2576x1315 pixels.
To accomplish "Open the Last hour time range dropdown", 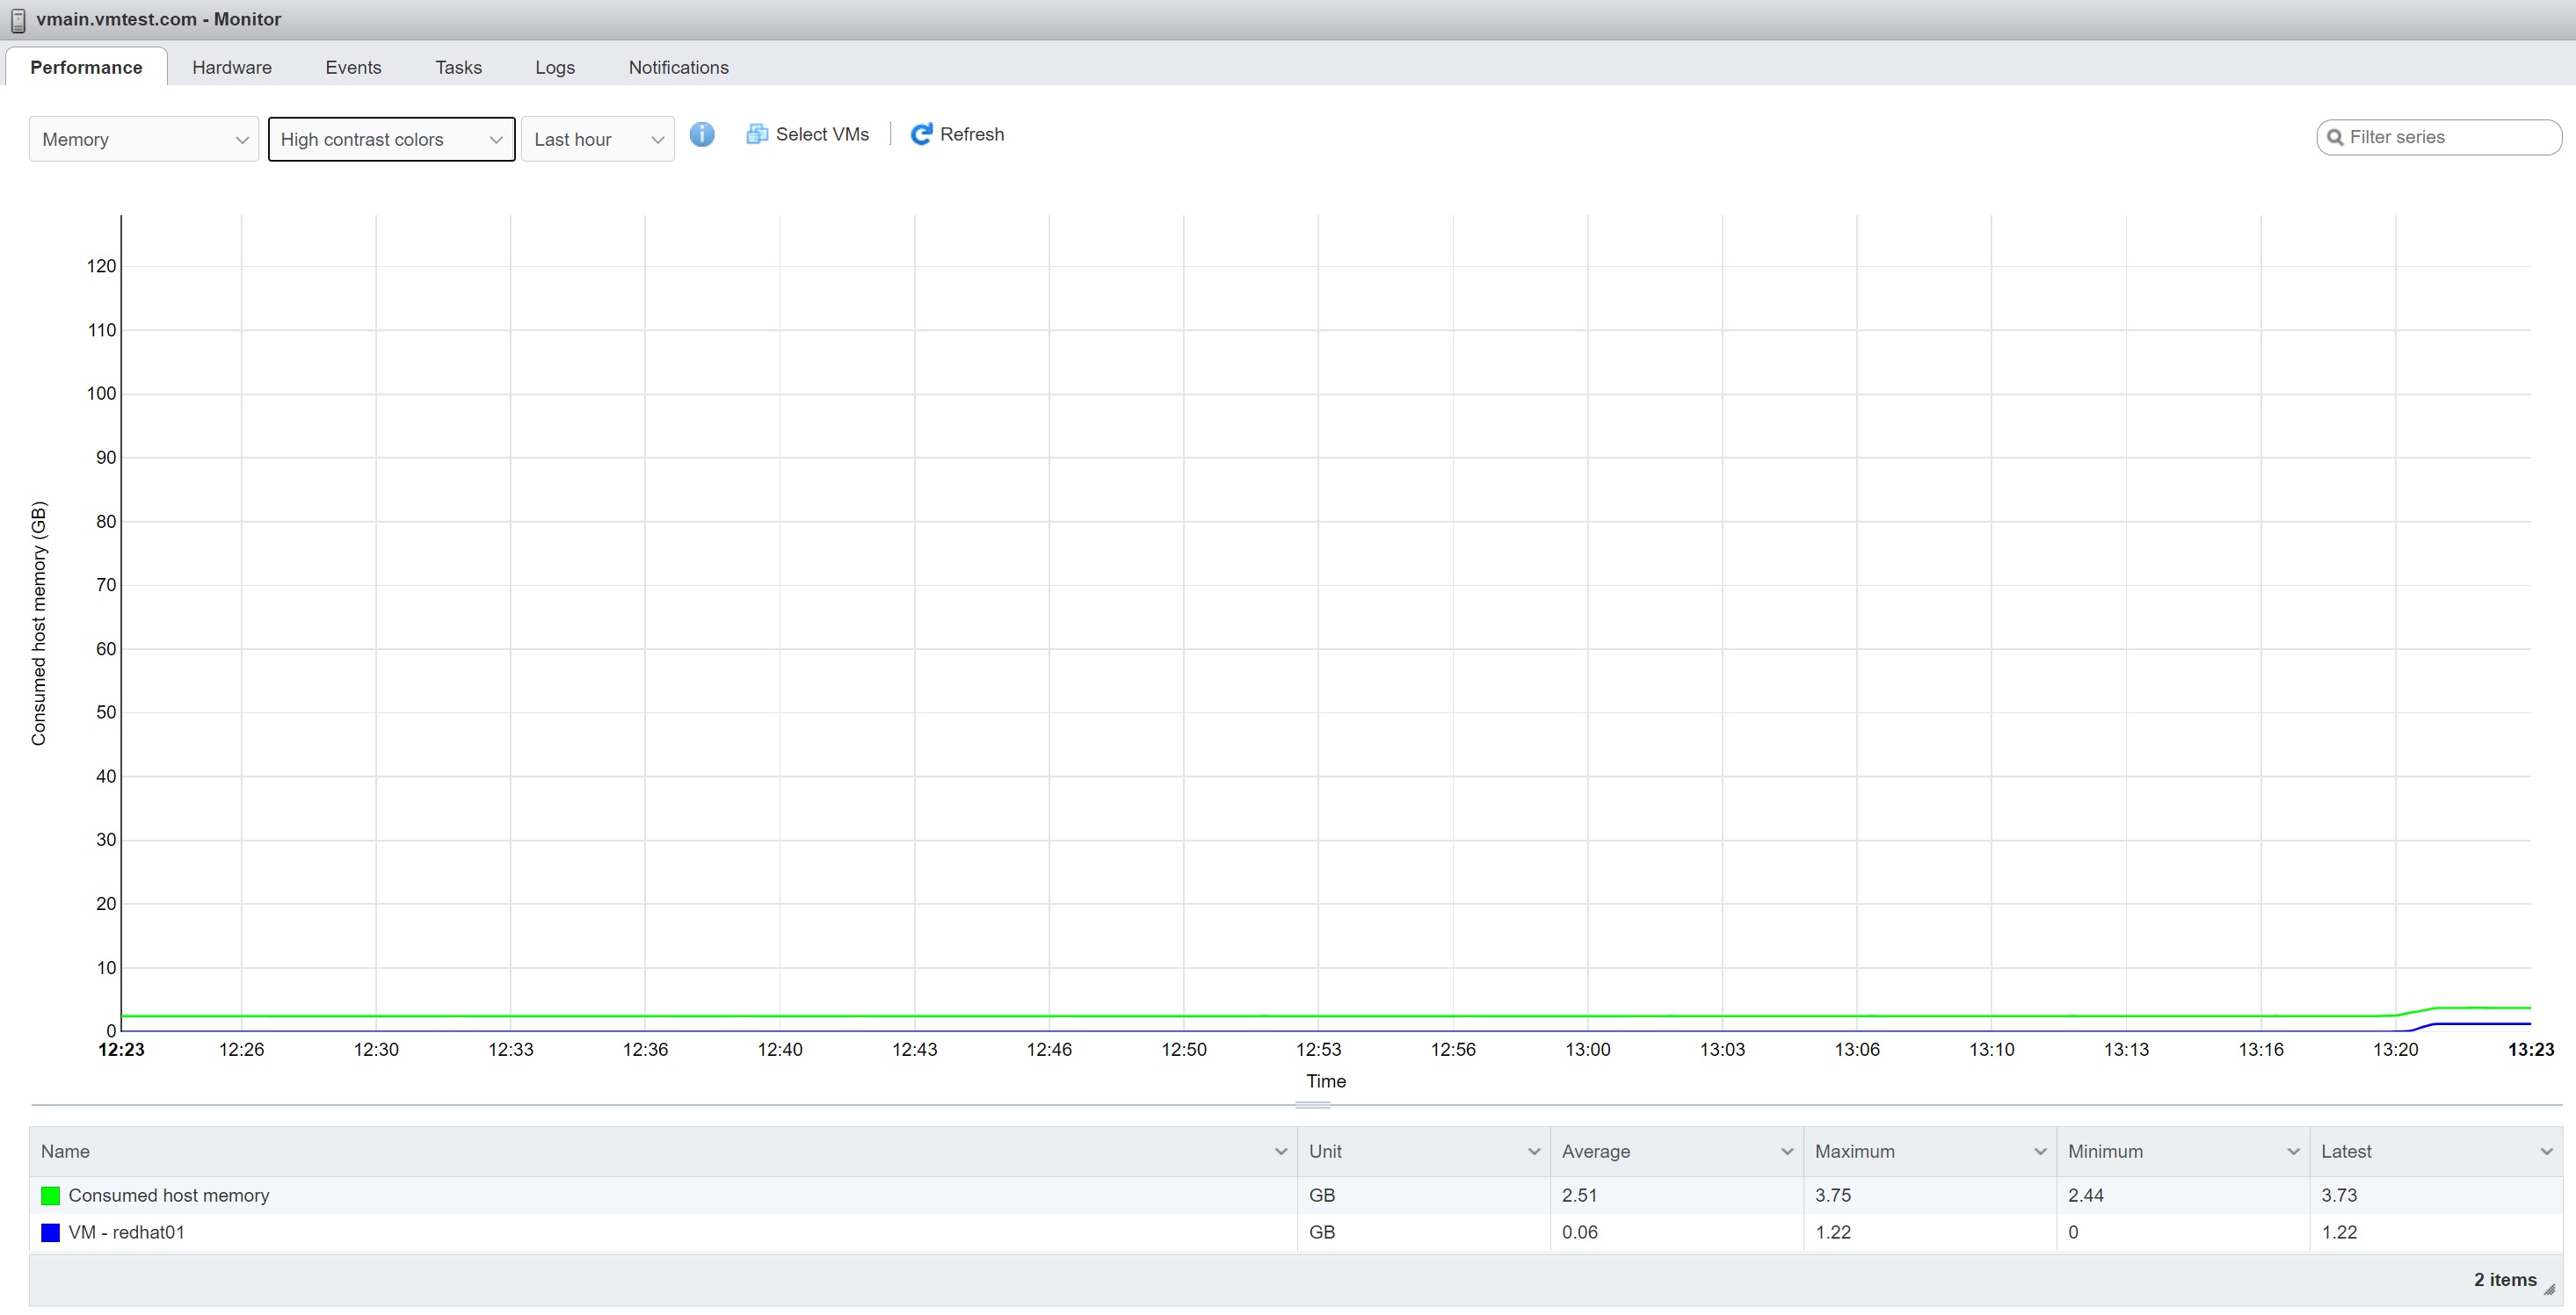I will pyautogui.click(x=597, y=140).
